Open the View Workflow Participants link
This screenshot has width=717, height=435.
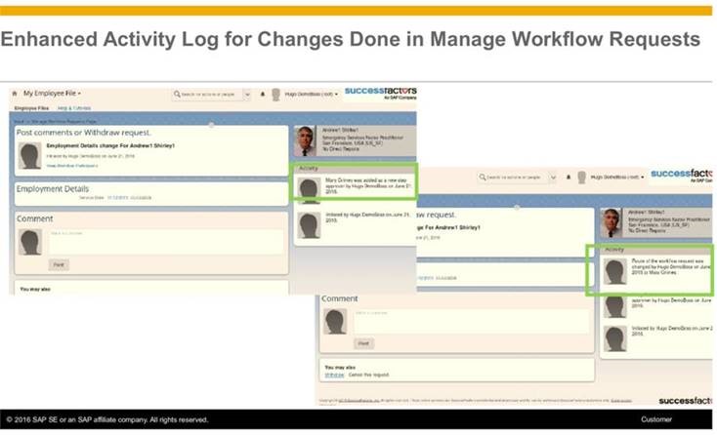tap(71, 166)
